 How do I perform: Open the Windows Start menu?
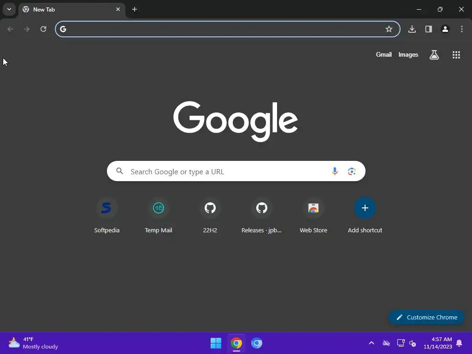[x=216, y=343]
